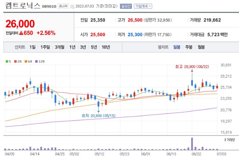Switch to 1년 line chart

[x=72, y=47]
